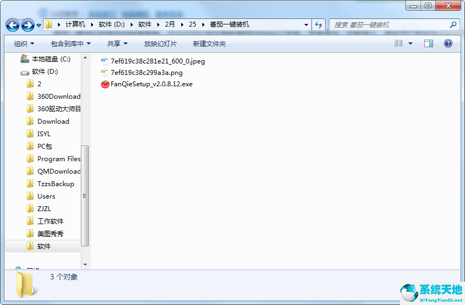
Task: Open the 组织 menu
Action: click(24, 43)
